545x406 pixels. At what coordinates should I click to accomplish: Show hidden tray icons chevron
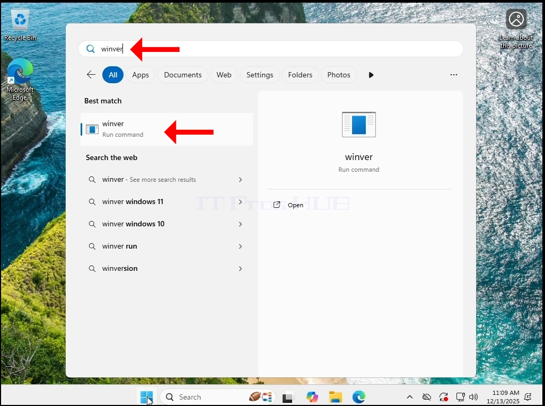(410, 396)
